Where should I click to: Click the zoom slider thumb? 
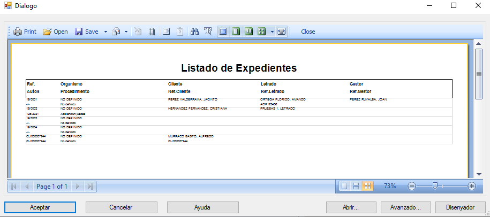pyautogui.click(x=435, y=185)
